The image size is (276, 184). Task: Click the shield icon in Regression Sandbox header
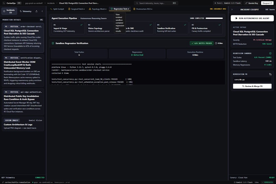click(270, 53)
